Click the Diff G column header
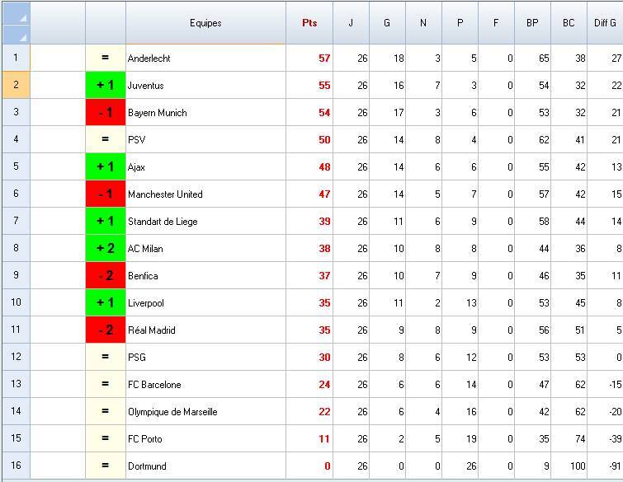Image resolution: width=623 pixels, height=482 pixels. [605, 23]
